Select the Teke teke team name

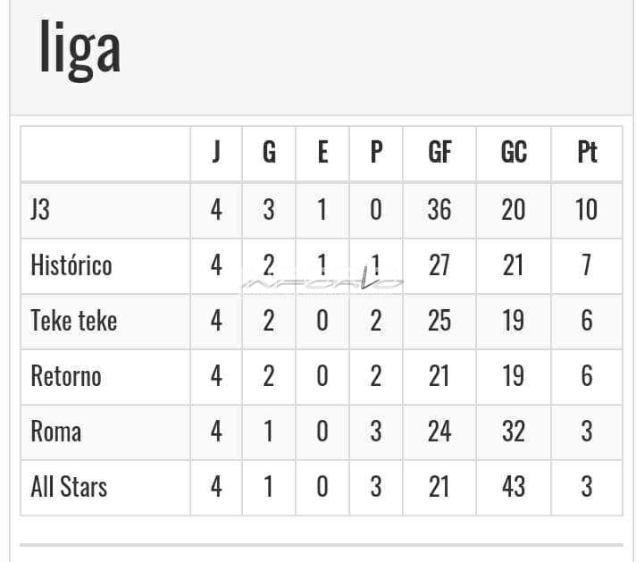(x=74, y=321)
